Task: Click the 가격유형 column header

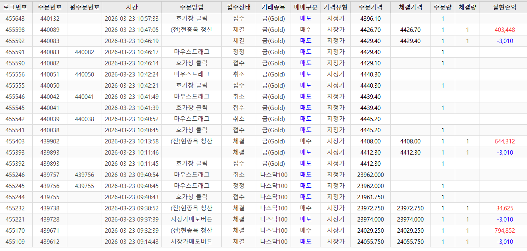Action: pyautogui.click(x=336, y=7)
